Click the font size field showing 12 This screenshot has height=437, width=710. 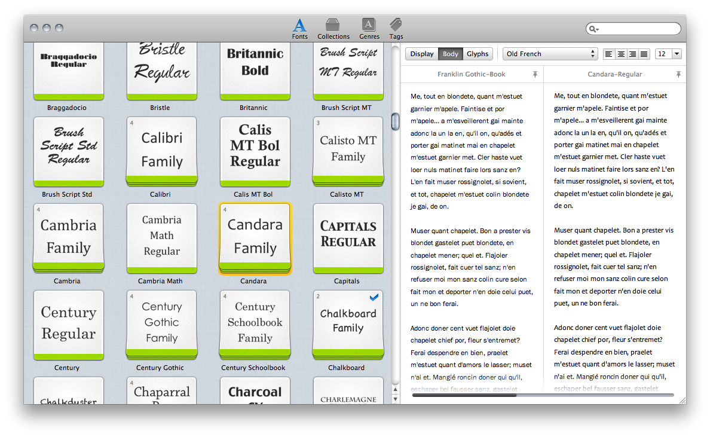(x=663, y=54)
